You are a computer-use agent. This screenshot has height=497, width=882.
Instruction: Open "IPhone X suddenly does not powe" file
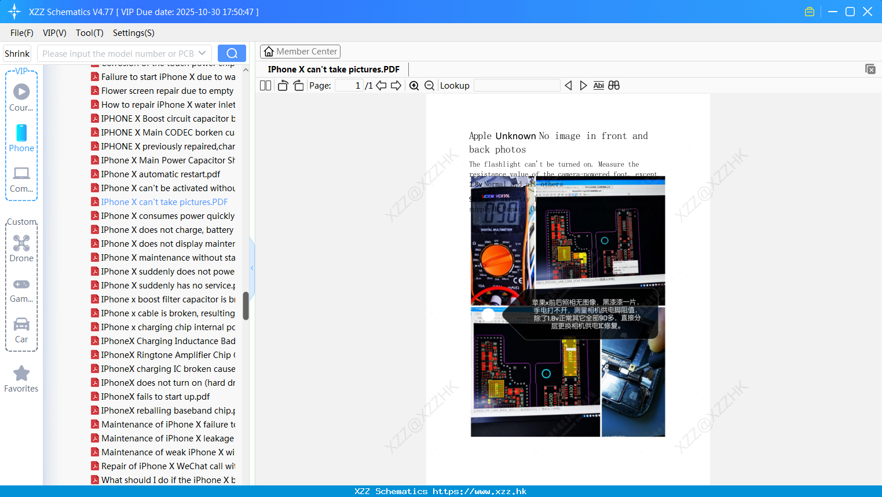point(163,272)
